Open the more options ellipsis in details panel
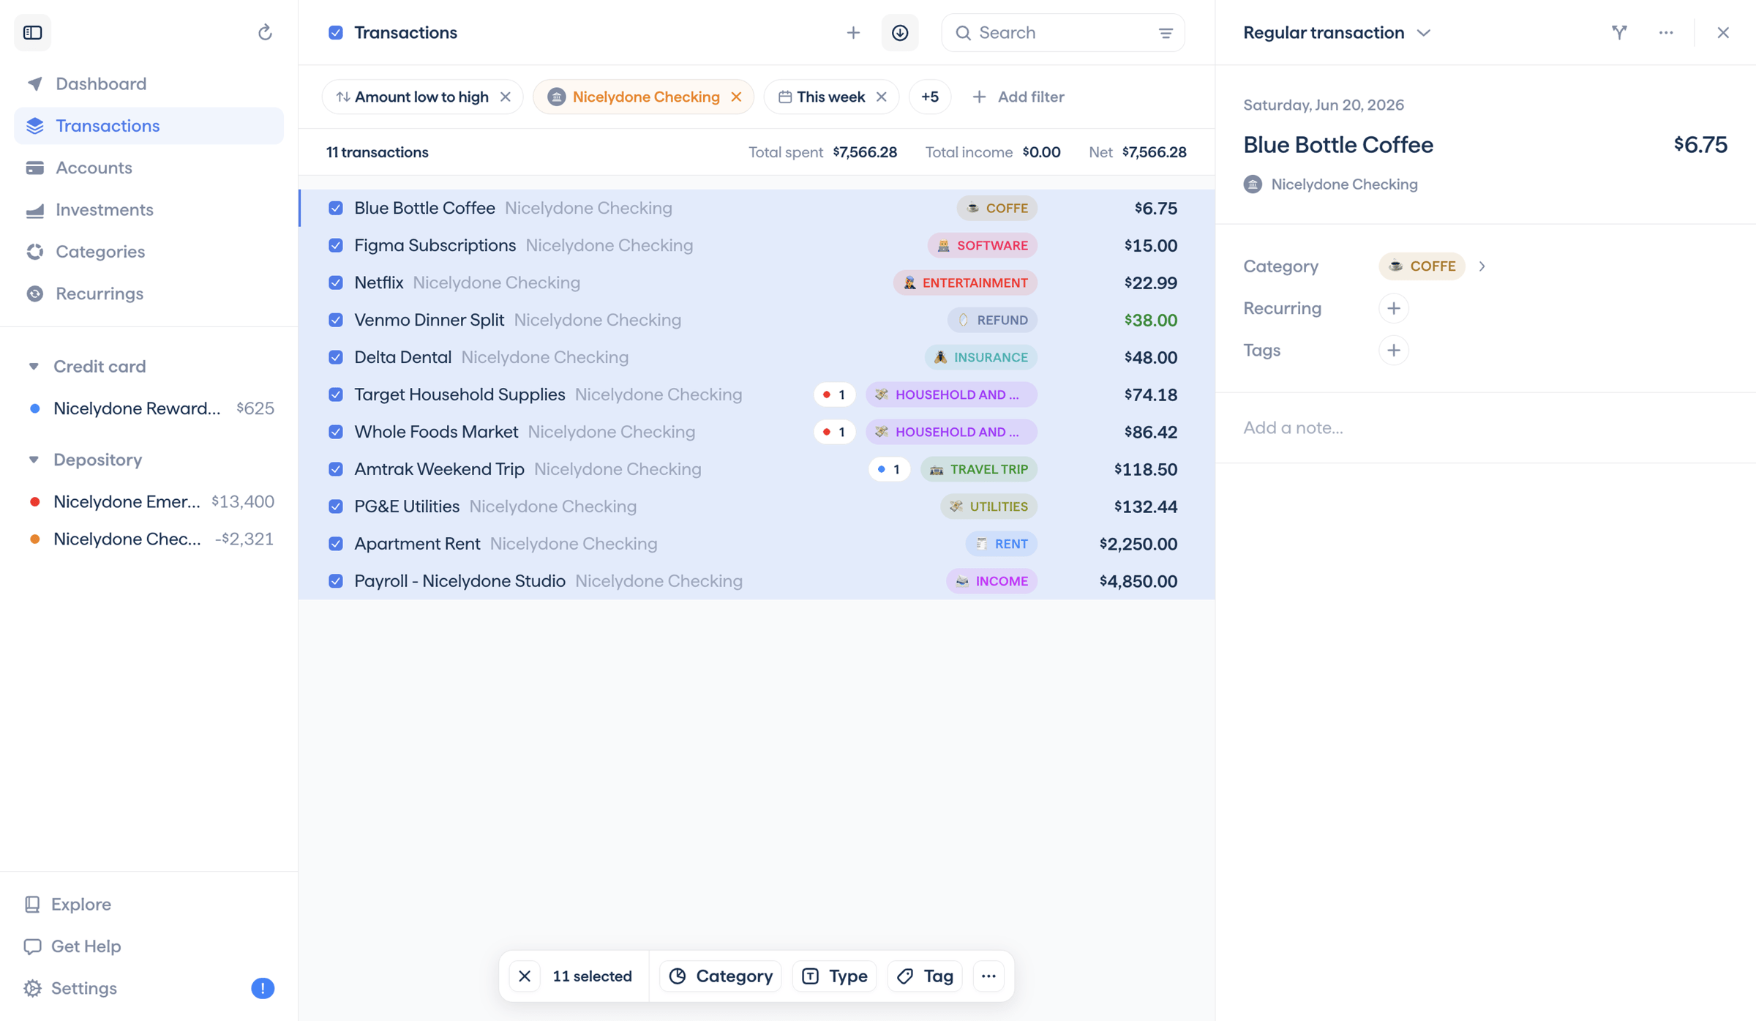 [x=1666, y=33]
